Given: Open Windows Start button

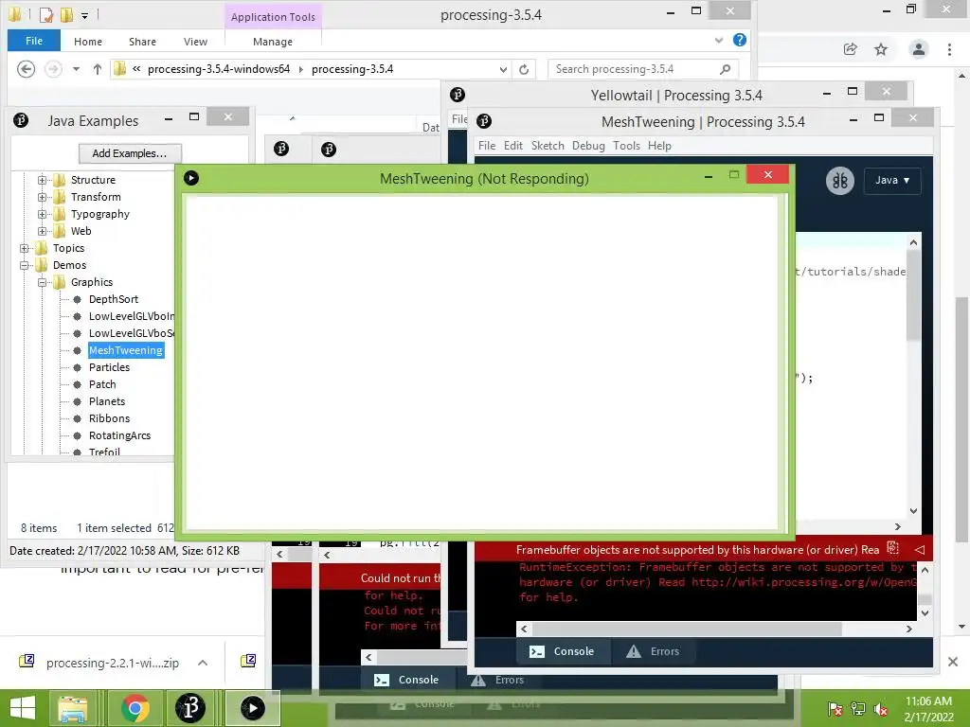Looking at the screenshot, I should coord(23,708).
